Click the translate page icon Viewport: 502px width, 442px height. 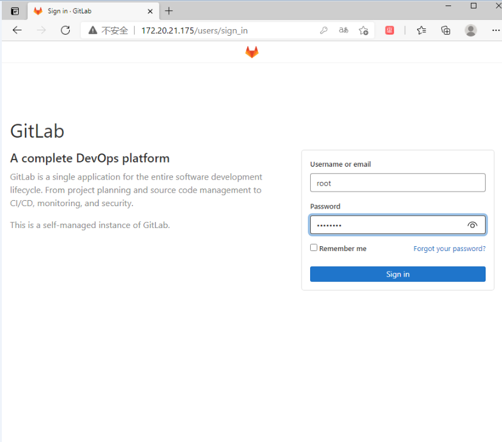[x=344, y=30]
